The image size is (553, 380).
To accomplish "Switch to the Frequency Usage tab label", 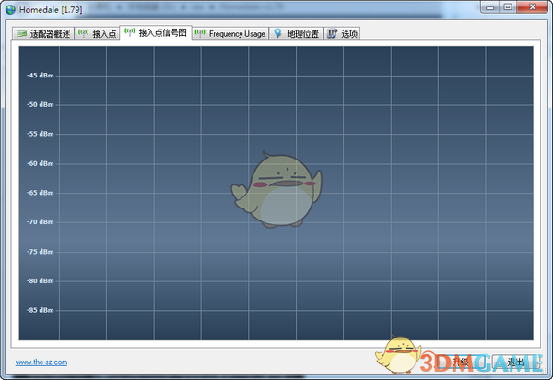I will click(237, 34).
